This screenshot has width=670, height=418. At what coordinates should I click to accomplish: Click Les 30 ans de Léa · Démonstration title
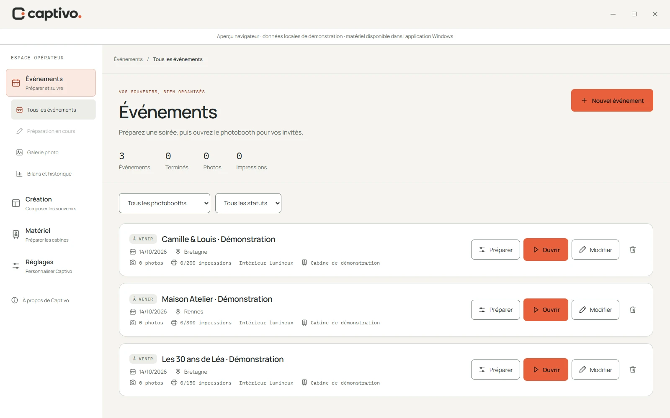click(x=223, y=359)
